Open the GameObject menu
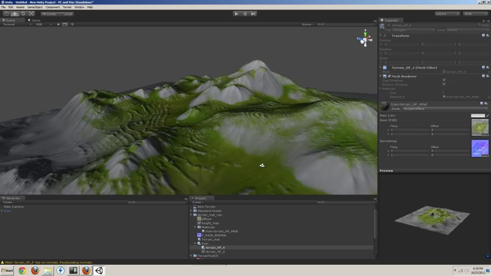The width and height of the screenshot is (491, 276). click(x=35, y=7)
